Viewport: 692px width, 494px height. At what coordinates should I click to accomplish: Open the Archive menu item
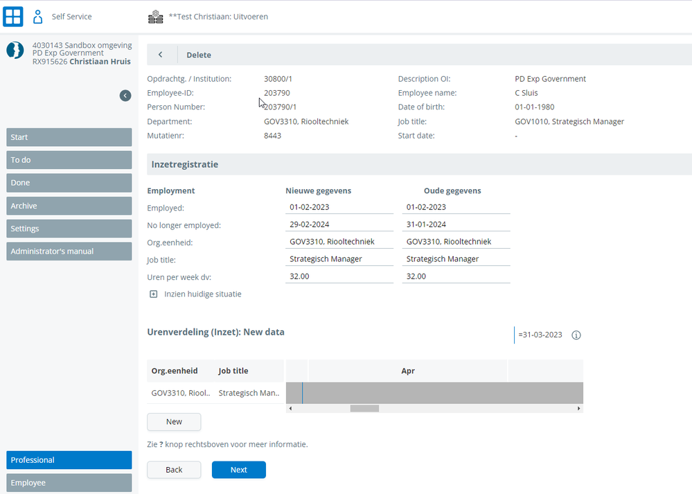69,206
